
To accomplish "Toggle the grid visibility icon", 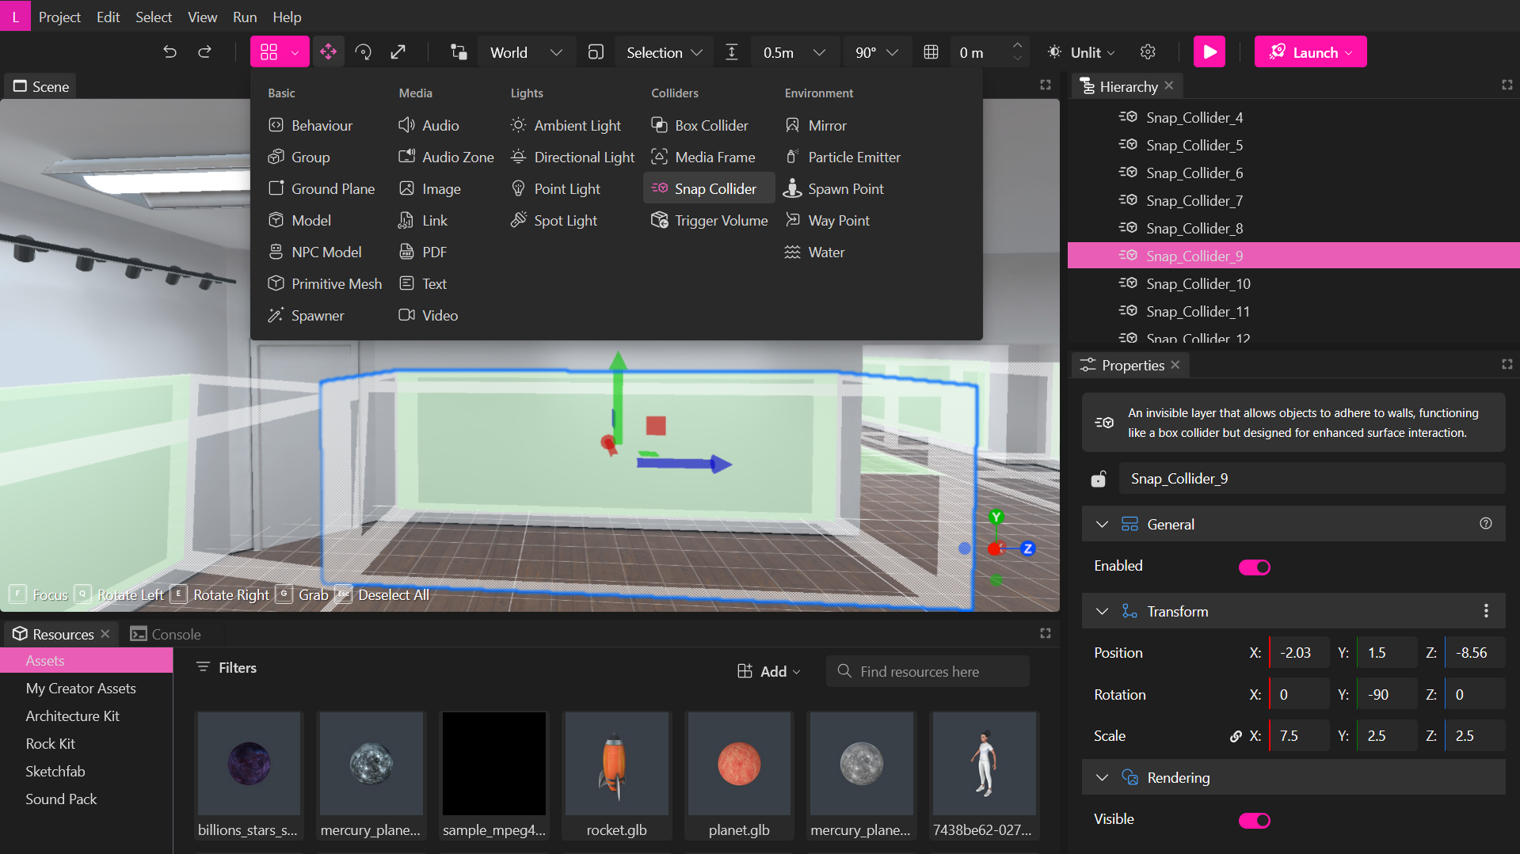I will pos(931,52).
